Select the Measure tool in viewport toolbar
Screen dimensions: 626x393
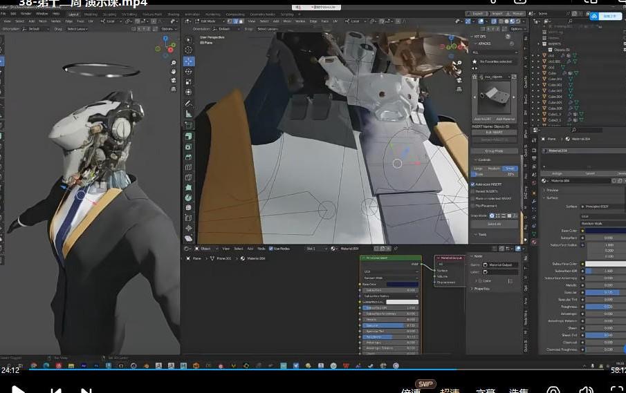pos(188,115)
